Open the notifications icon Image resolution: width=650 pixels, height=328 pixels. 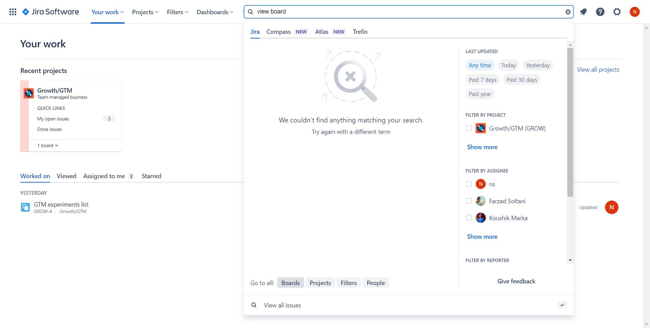583,12
